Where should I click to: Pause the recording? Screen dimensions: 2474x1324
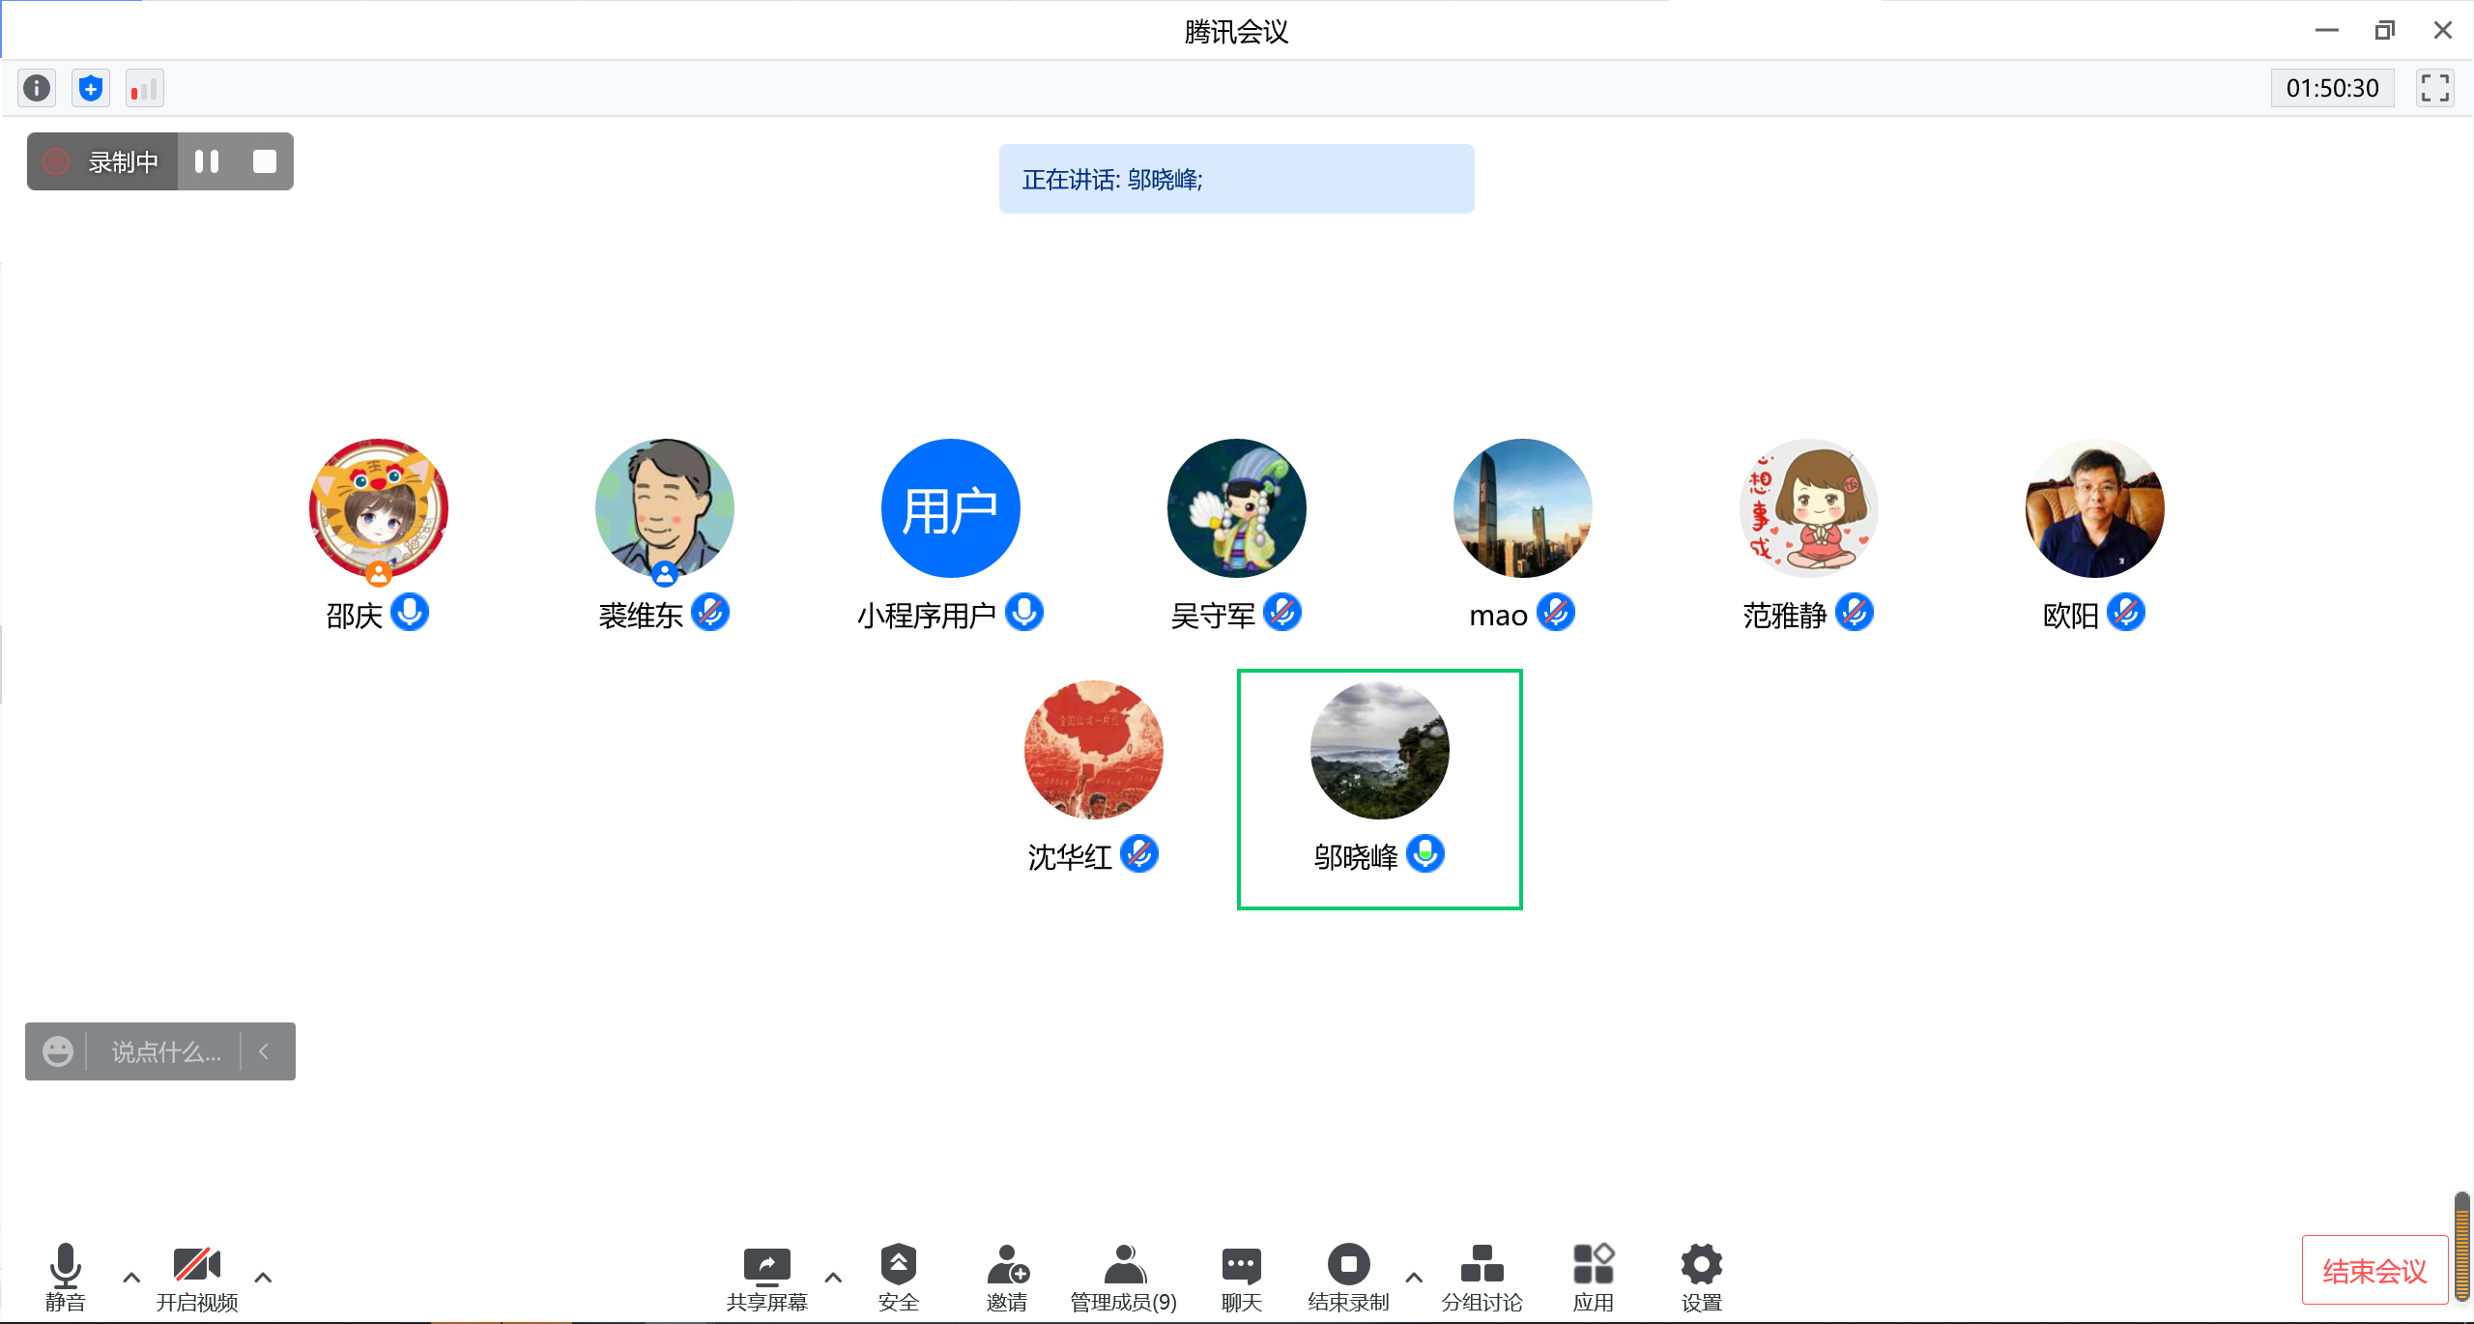point(207,161)
